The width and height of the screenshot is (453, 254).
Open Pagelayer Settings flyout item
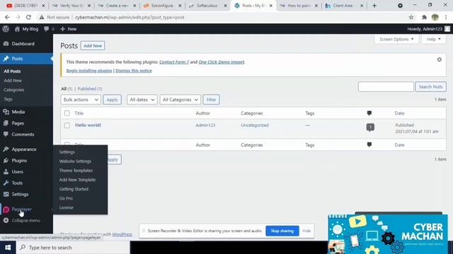[67, 152]
